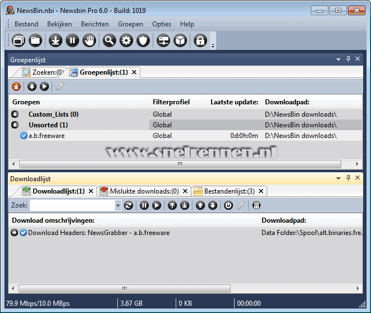Sort by the Groepen column header
This screenshot has width=371, height=313.
[x=79, y=102]
